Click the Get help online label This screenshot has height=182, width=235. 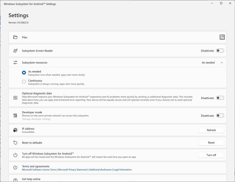31,179
